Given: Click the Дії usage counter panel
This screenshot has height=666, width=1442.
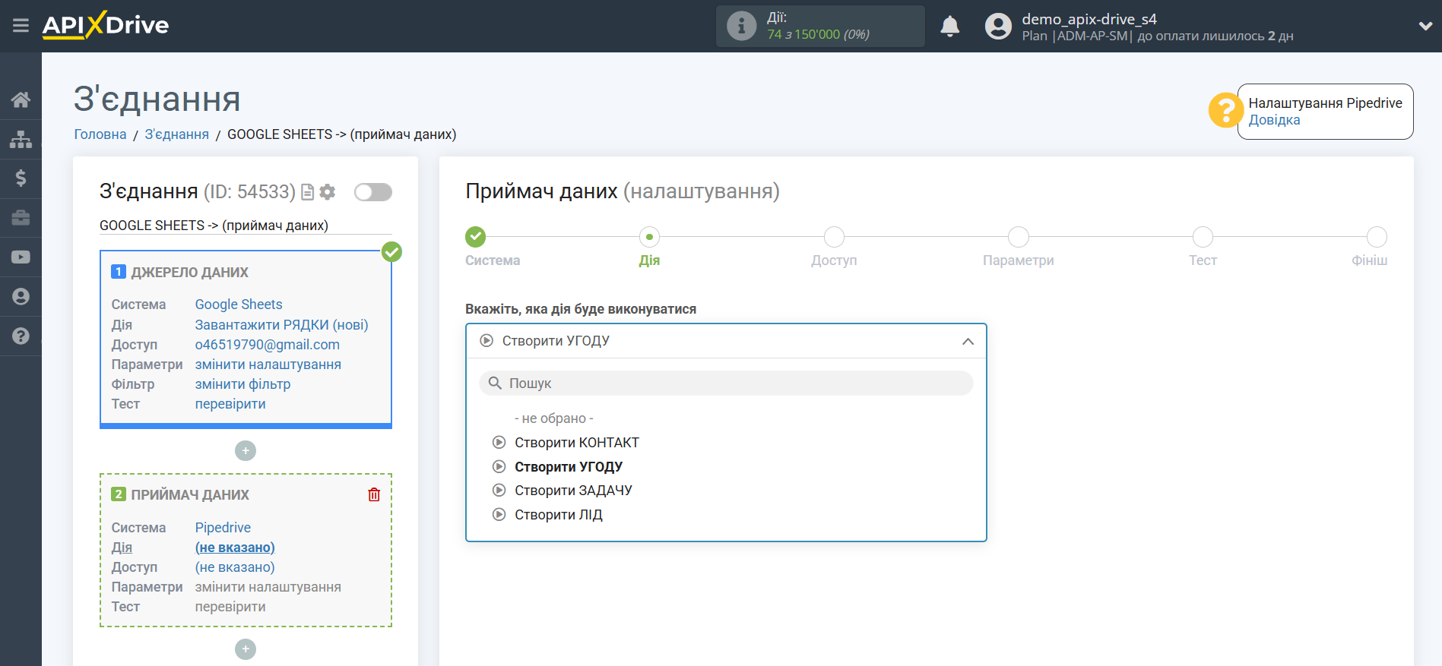Looking at the screenshot, I should pos(820,26).
